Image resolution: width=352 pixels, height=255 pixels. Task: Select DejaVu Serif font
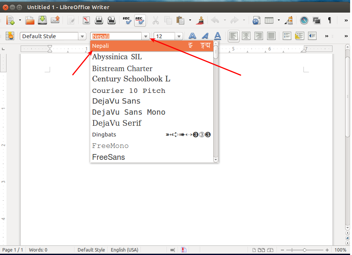pos(152,123)
